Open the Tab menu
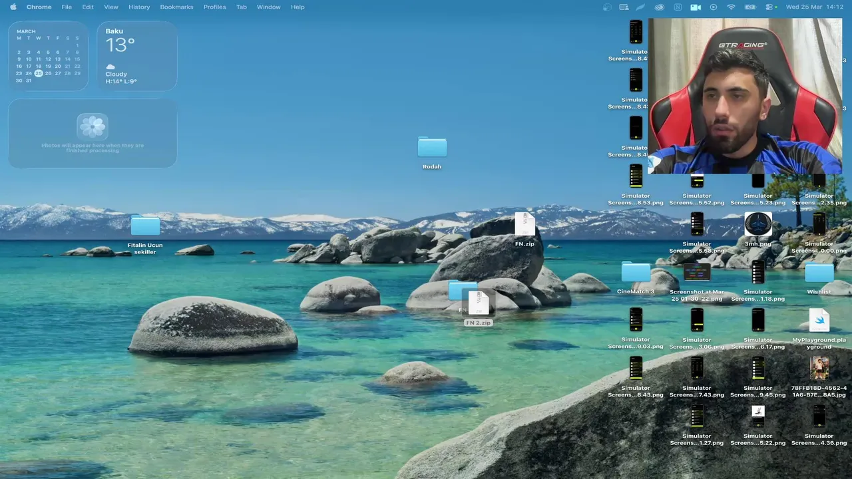This screenshot has height=479, width=852. pyautogui.click(x=242, y=7)
